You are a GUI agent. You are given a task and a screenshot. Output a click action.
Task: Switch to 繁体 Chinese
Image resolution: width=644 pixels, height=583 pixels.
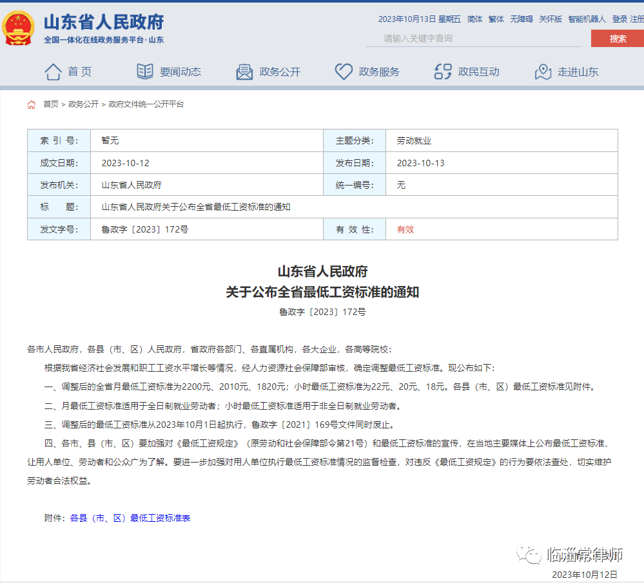[496, 19]
